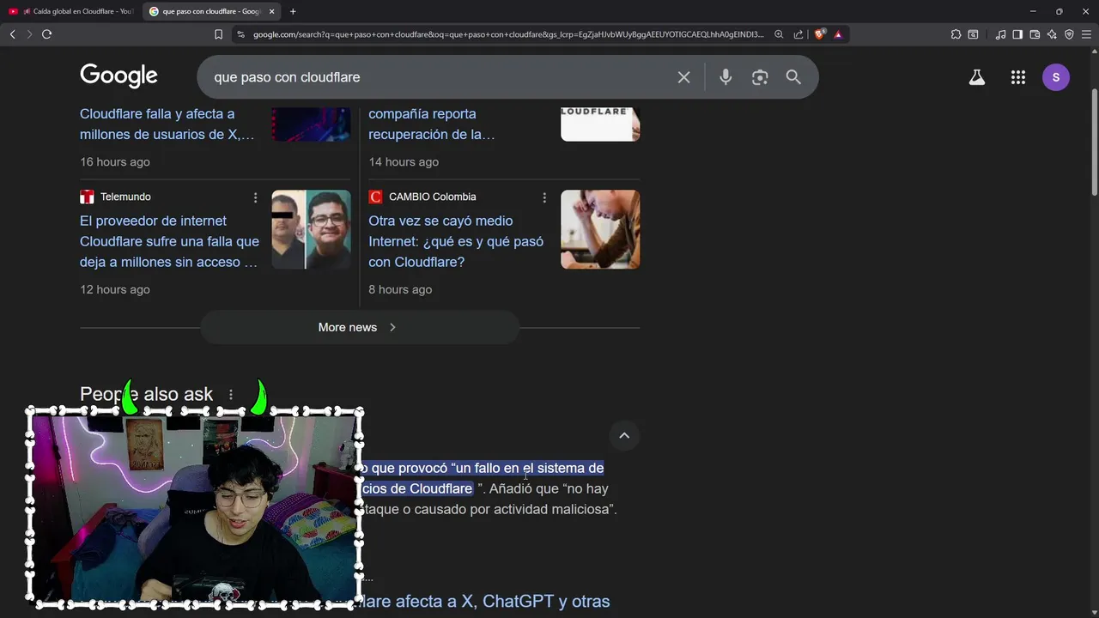Click the Telemundo source name
The image size is (1099, 618).
pyautogui.click(x=125, y=197)
